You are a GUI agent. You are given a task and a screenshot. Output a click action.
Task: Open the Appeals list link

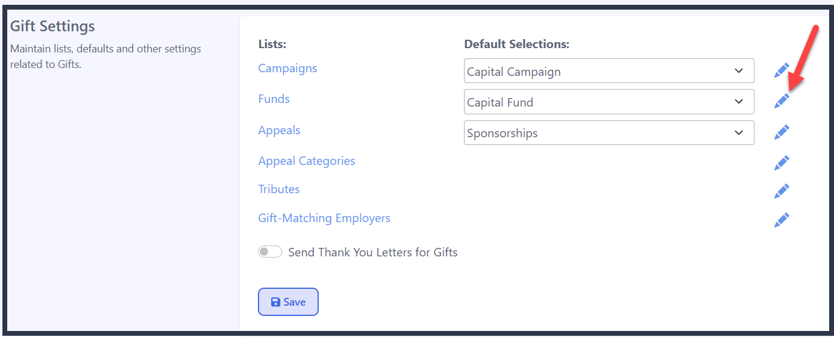click(279, 130)
